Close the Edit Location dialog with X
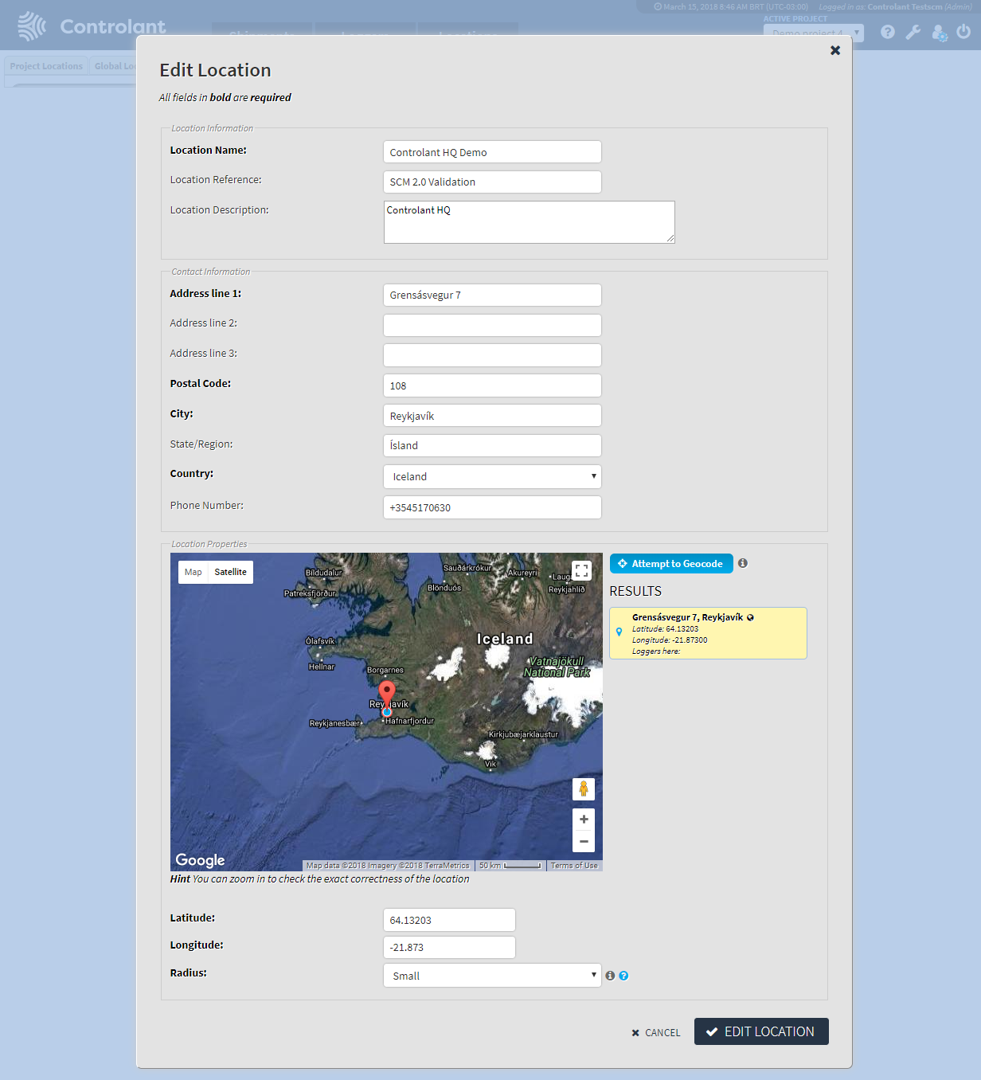Screen dimensions: 981x1080 (834, 50)
